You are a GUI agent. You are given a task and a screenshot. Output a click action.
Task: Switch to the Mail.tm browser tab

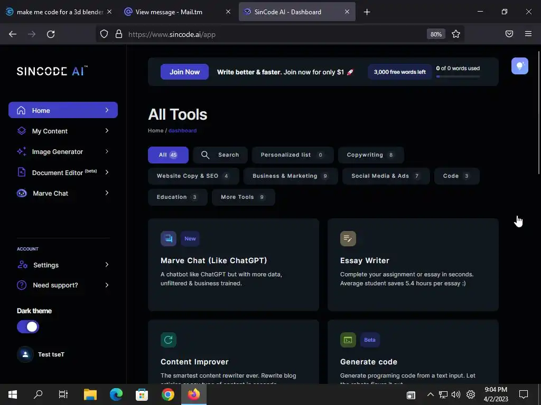click(178, 12)
